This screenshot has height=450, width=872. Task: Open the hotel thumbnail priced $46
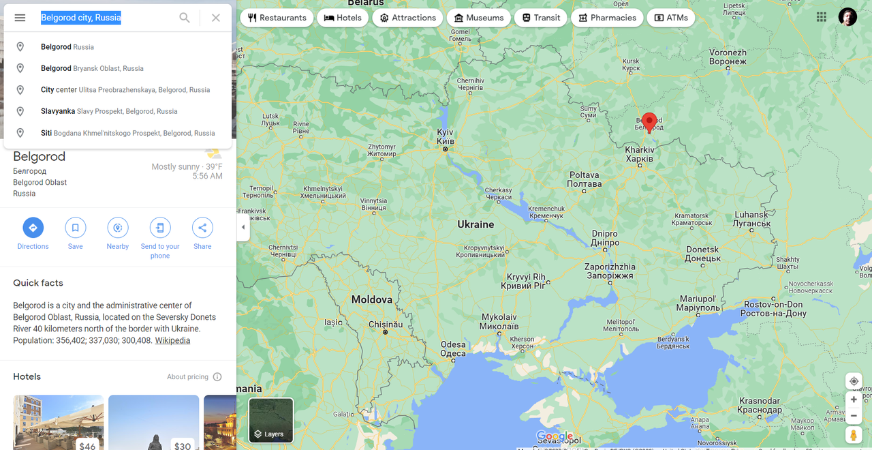click(59, 422)
